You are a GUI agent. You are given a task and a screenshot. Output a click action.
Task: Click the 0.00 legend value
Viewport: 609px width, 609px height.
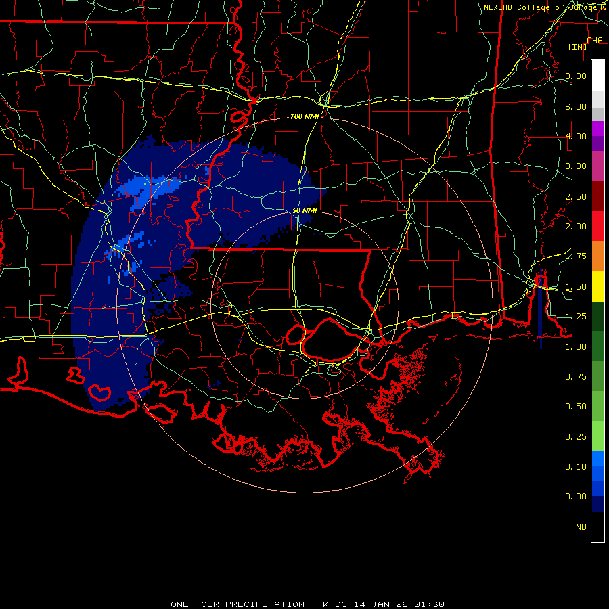[x=576, y=497]
